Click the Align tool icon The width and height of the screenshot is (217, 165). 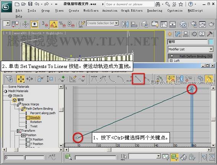tap(134, 24)
